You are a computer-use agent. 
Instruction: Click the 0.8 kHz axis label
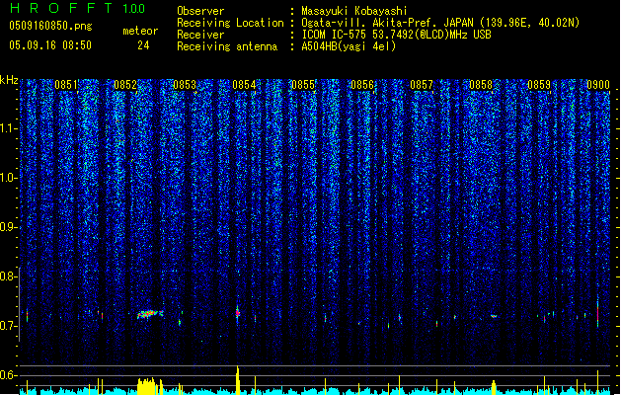pyautogui.click(x=8, y=276)
